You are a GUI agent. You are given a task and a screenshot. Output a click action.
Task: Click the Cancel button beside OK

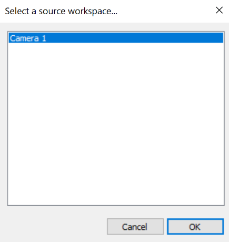pos(135,227)
